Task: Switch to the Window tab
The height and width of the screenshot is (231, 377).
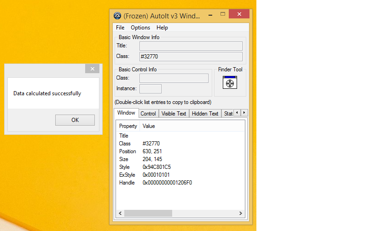Action: (126, 113)
